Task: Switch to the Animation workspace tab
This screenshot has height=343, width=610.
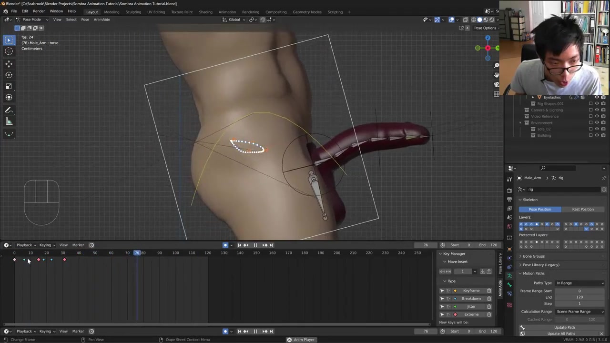Action: pos(227,12)
